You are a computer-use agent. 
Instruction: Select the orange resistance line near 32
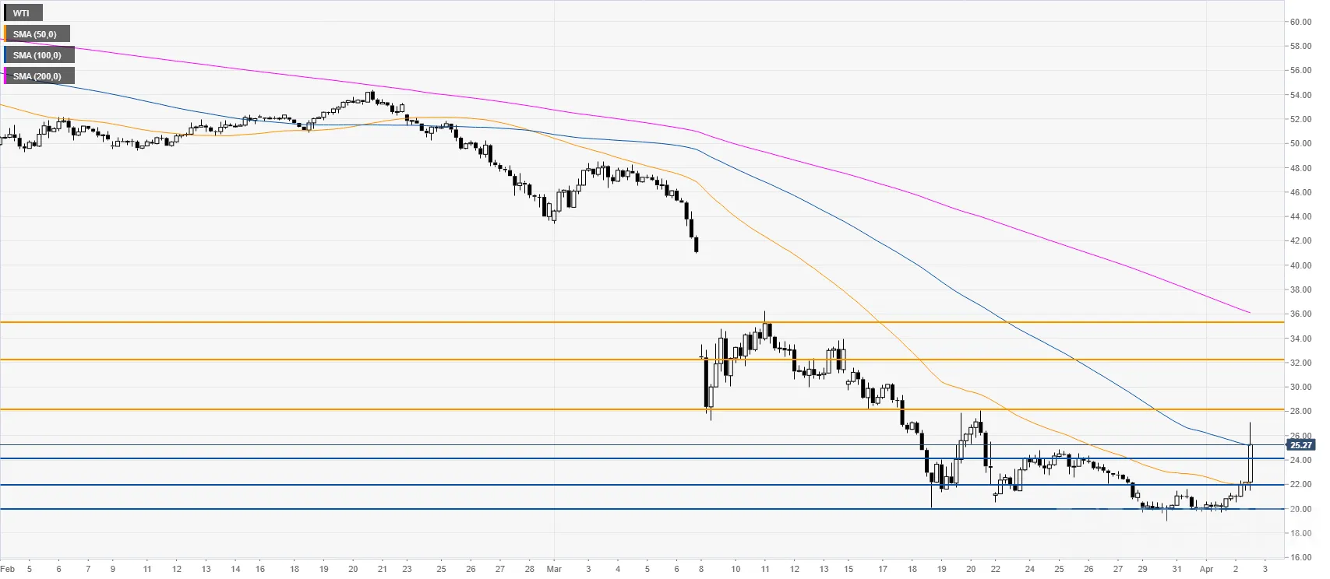point(641,360)
